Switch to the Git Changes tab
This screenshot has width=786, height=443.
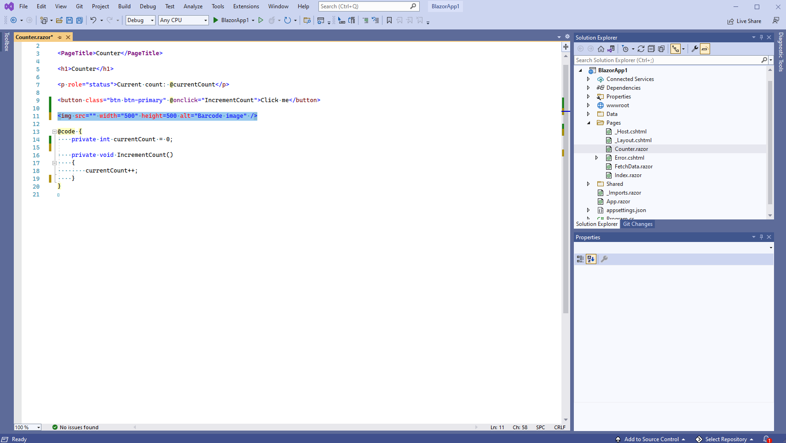coord(637,224)
